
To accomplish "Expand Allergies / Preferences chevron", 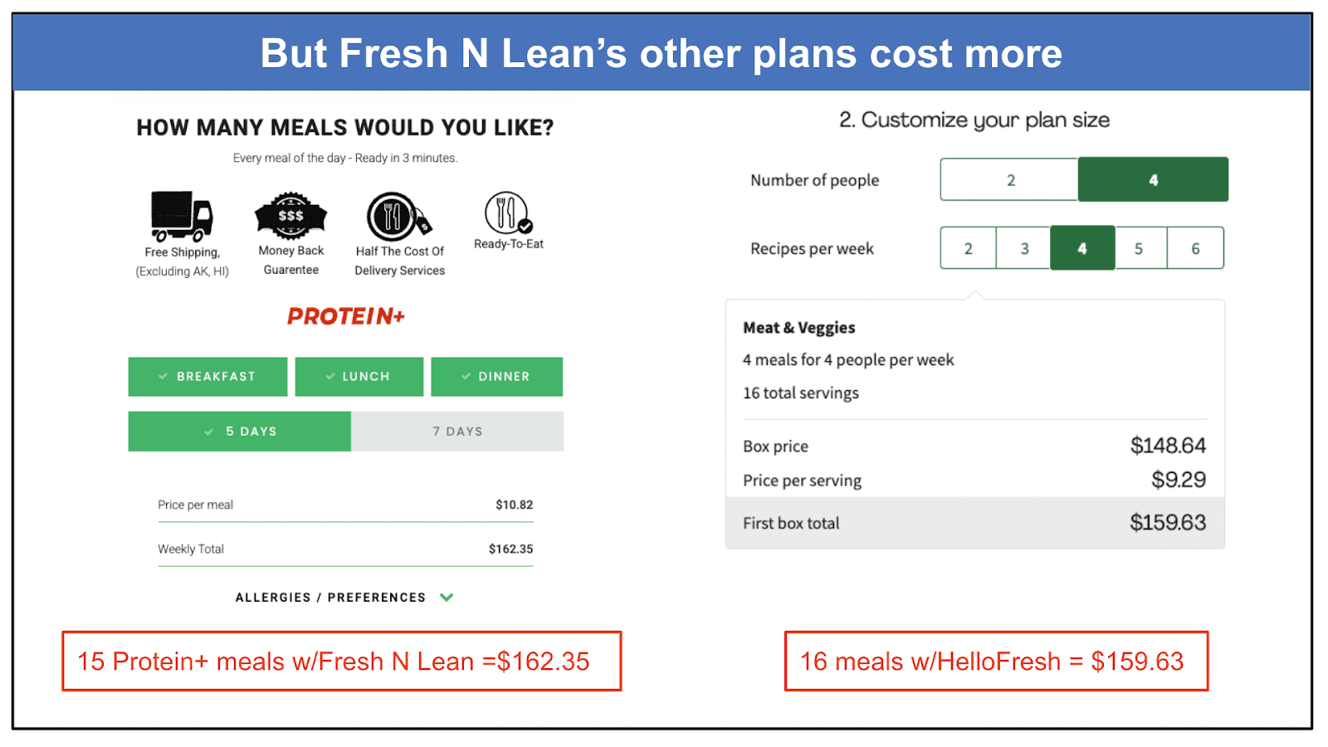I will 447,598.
